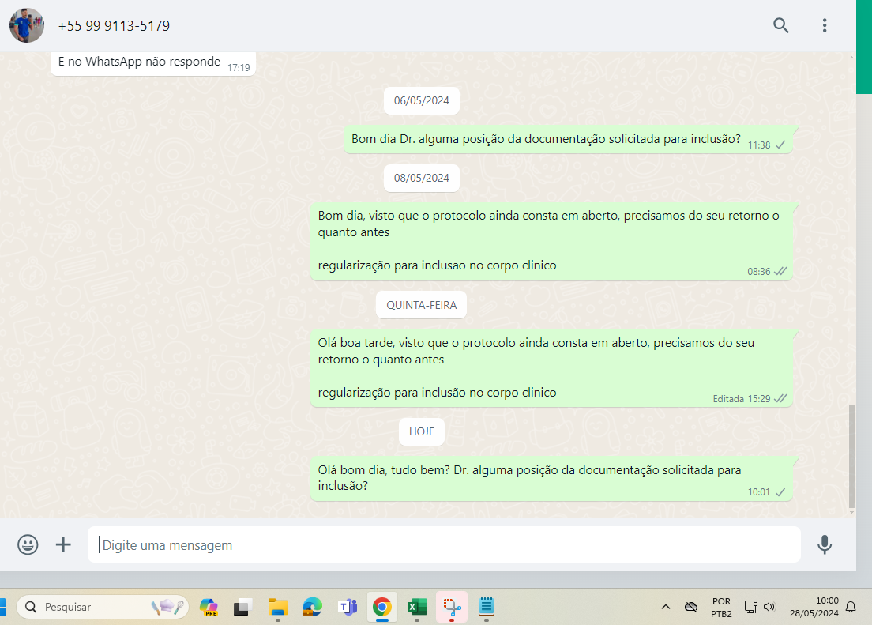
Task: Expand the hidden system tray icons
Action: (665, 607)
